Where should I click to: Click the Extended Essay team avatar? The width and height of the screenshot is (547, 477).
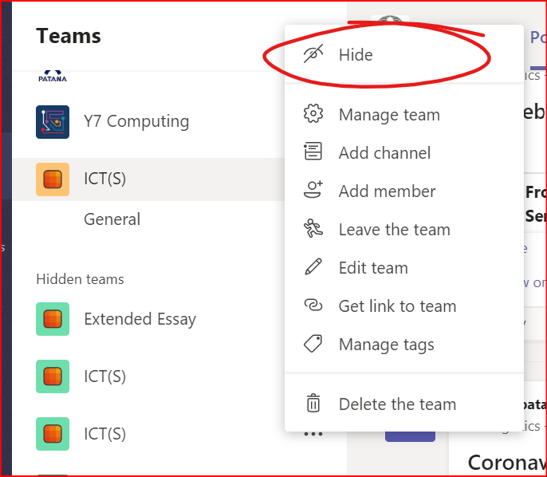coord(53,319)
